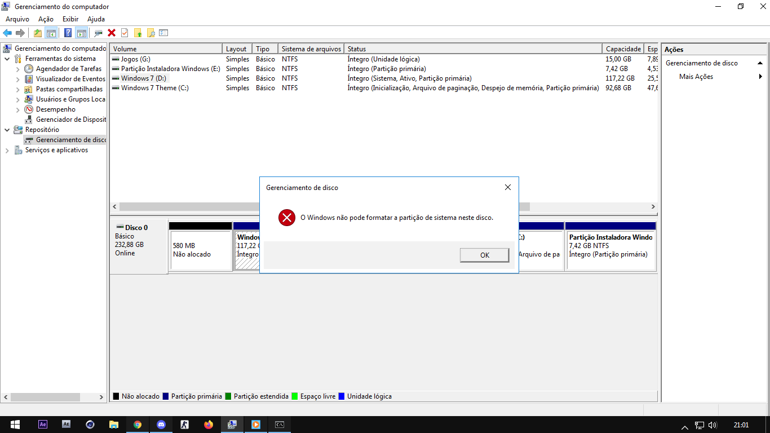770x433 pixels.
Task: Go up one level with folder-arrow icon
Action: 38,33
